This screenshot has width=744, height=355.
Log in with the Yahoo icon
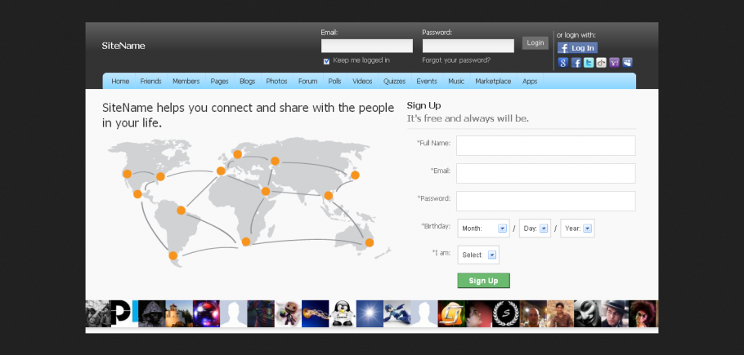pos(614,63)
